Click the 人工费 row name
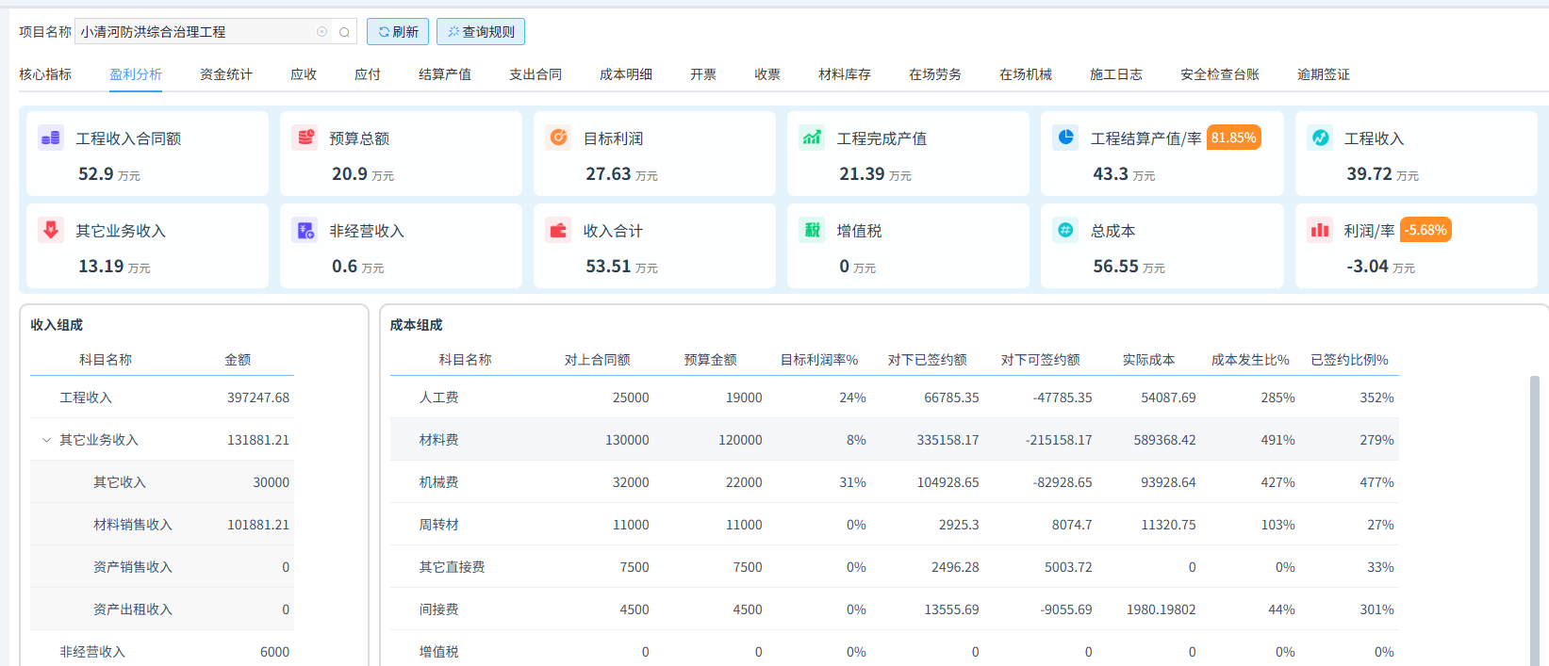The image size is (1549, 666). [x=439, y=398]
